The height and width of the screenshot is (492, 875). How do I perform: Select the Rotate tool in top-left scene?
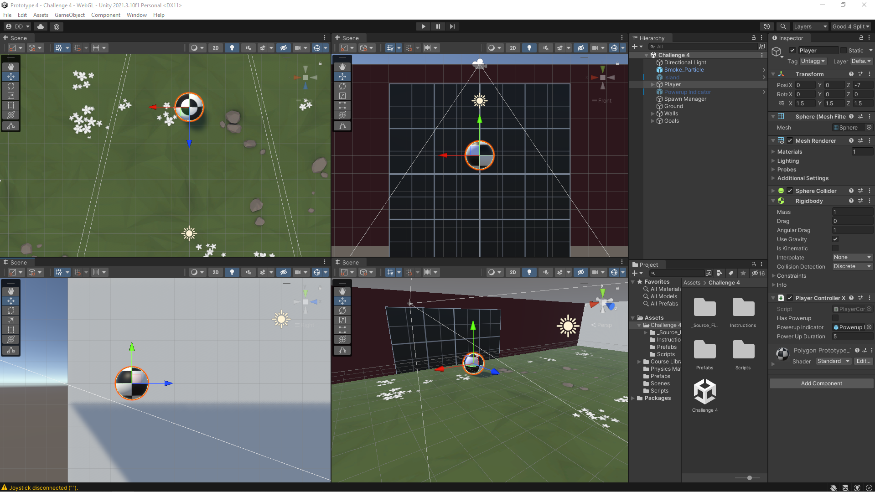coord(11,86)
